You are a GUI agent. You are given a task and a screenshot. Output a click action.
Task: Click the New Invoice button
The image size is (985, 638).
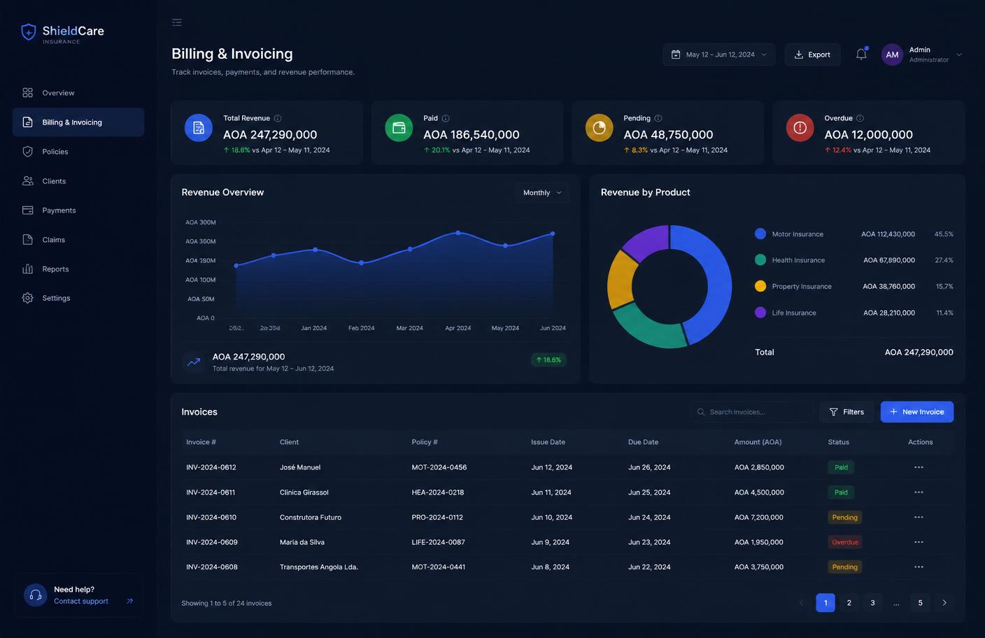917,412
